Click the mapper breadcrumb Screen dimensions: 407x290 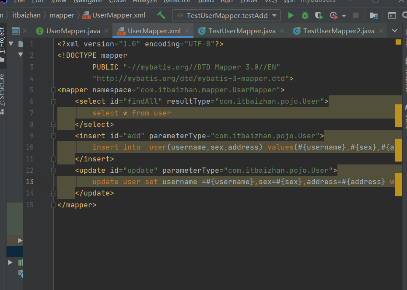pos(62,15)
